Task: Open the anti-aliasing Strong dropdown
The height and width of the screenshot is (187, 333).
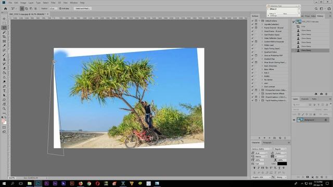Action: coord(281,177)
